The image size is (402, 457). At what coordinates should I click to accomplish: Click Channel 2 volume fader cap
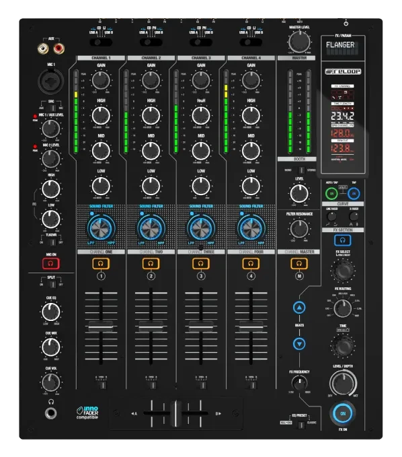pos(151,326)
